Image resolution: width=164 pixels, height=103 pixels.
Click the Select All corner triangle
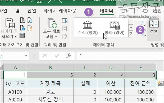[x=2, y=67]
